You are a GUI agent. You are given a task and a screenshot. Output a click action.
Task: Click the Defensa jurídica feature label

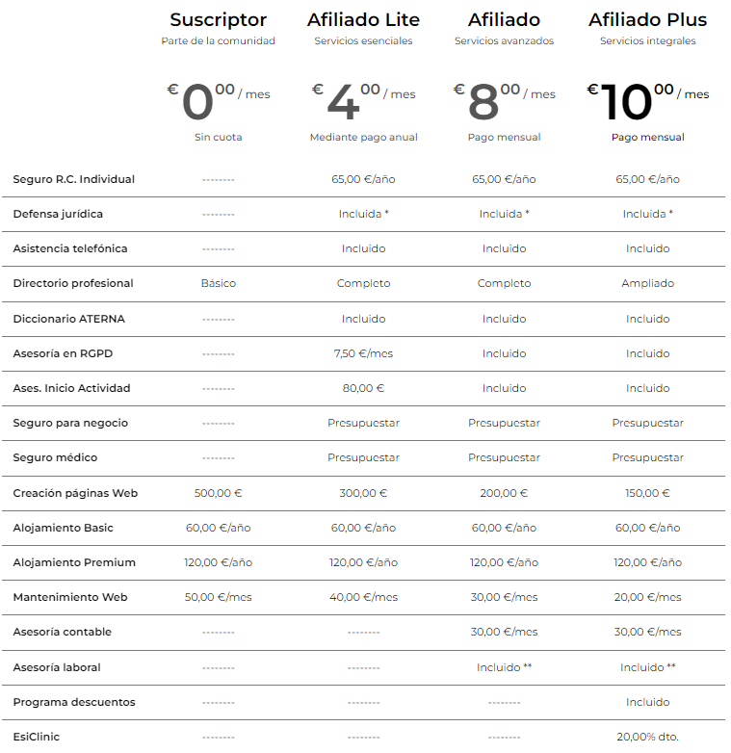coord(58,214)
